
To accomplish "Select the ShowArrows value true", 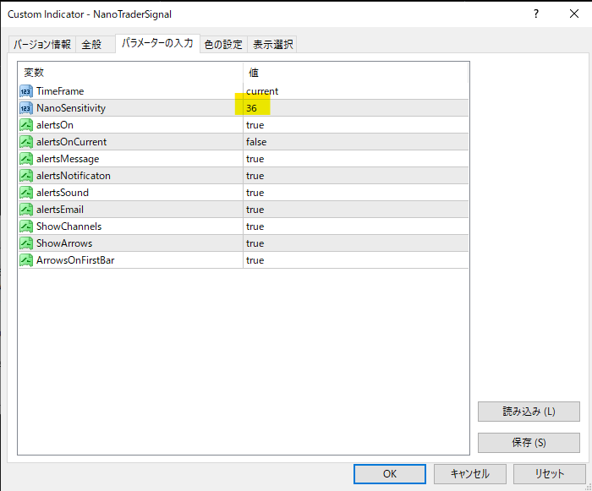I will pyautogui.click(x=255, y=243).
